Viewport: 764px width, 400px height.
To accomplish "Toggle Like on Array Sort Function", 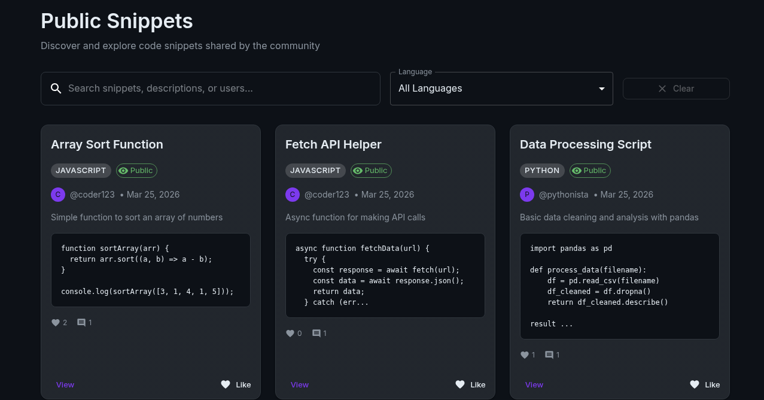I will pos(236,384).
